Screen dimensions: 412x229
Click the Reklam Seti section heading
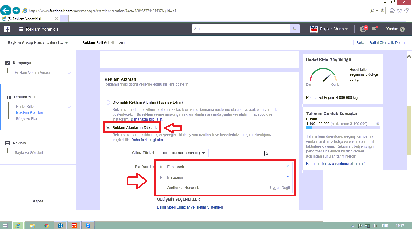(24, 97)
